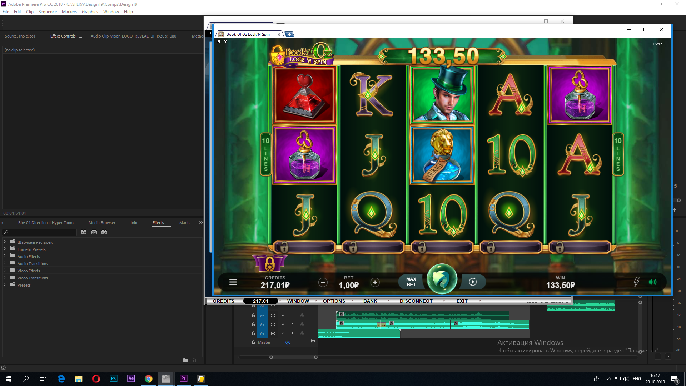The height and width of the screenshot is (386, 686).
Task: Expand the Video Transitions folder
Action: pos(5,278)
